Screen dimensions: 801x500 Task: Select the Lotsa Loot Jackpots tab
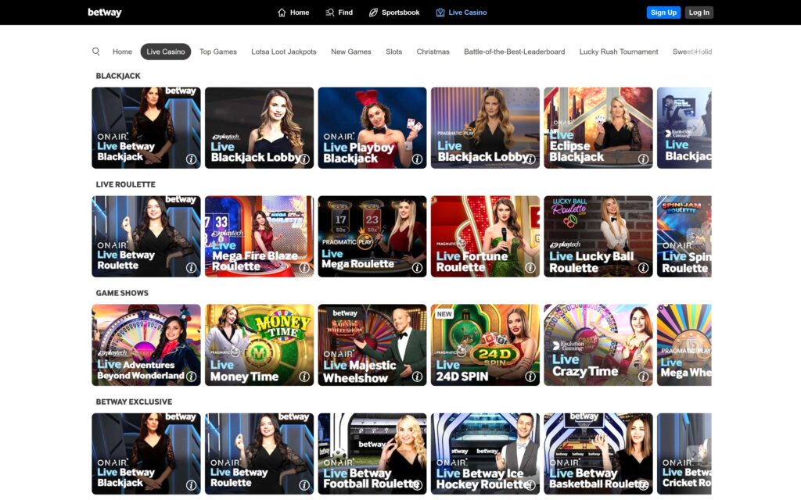(x=283, y=52)
